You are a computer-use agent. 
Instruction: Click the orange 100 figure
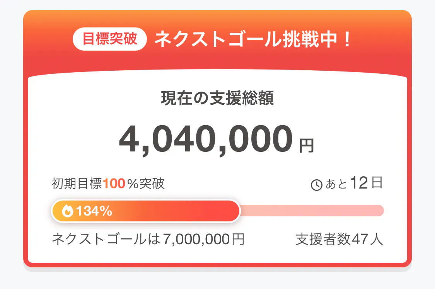(x=114, y=184)
